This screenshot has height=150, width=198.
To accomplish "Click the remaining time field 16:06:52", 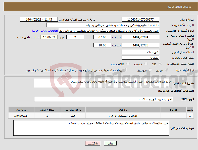I will [x=49, y=37].
